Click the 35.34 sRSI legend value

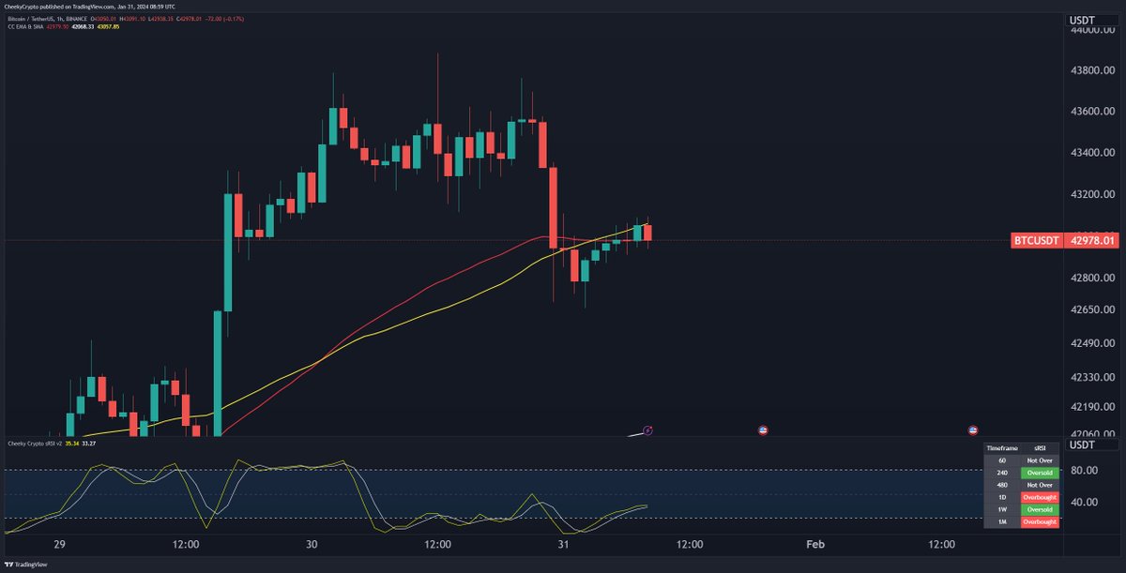point(72,444)
